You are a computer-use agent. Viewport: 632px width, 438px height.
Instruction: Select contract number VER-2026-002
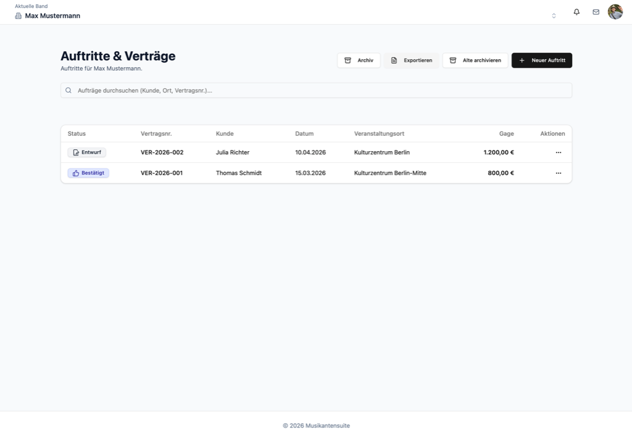162,152
